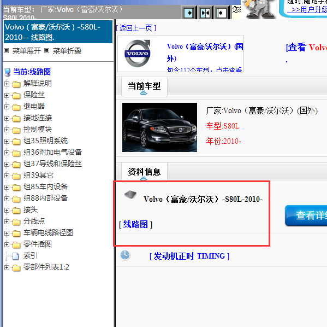Image resolution: width=327 pixels, height=327 pixels.
Task: Click the 菜单展开 menu expand icon
Action: pos(7,50)
